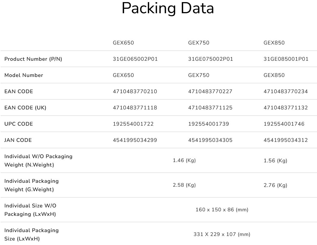The height and width of the screenshot is (245, 317).
Task: Select the GEX750 column header
Action: [x=199, y=43]
